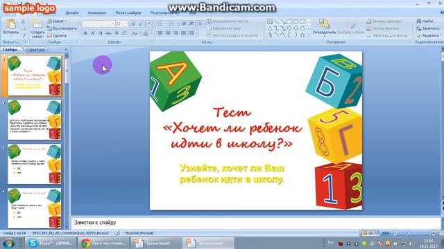Click the clear formatting icon
This screenshot has width=444, height=249.
click(150, 24)
